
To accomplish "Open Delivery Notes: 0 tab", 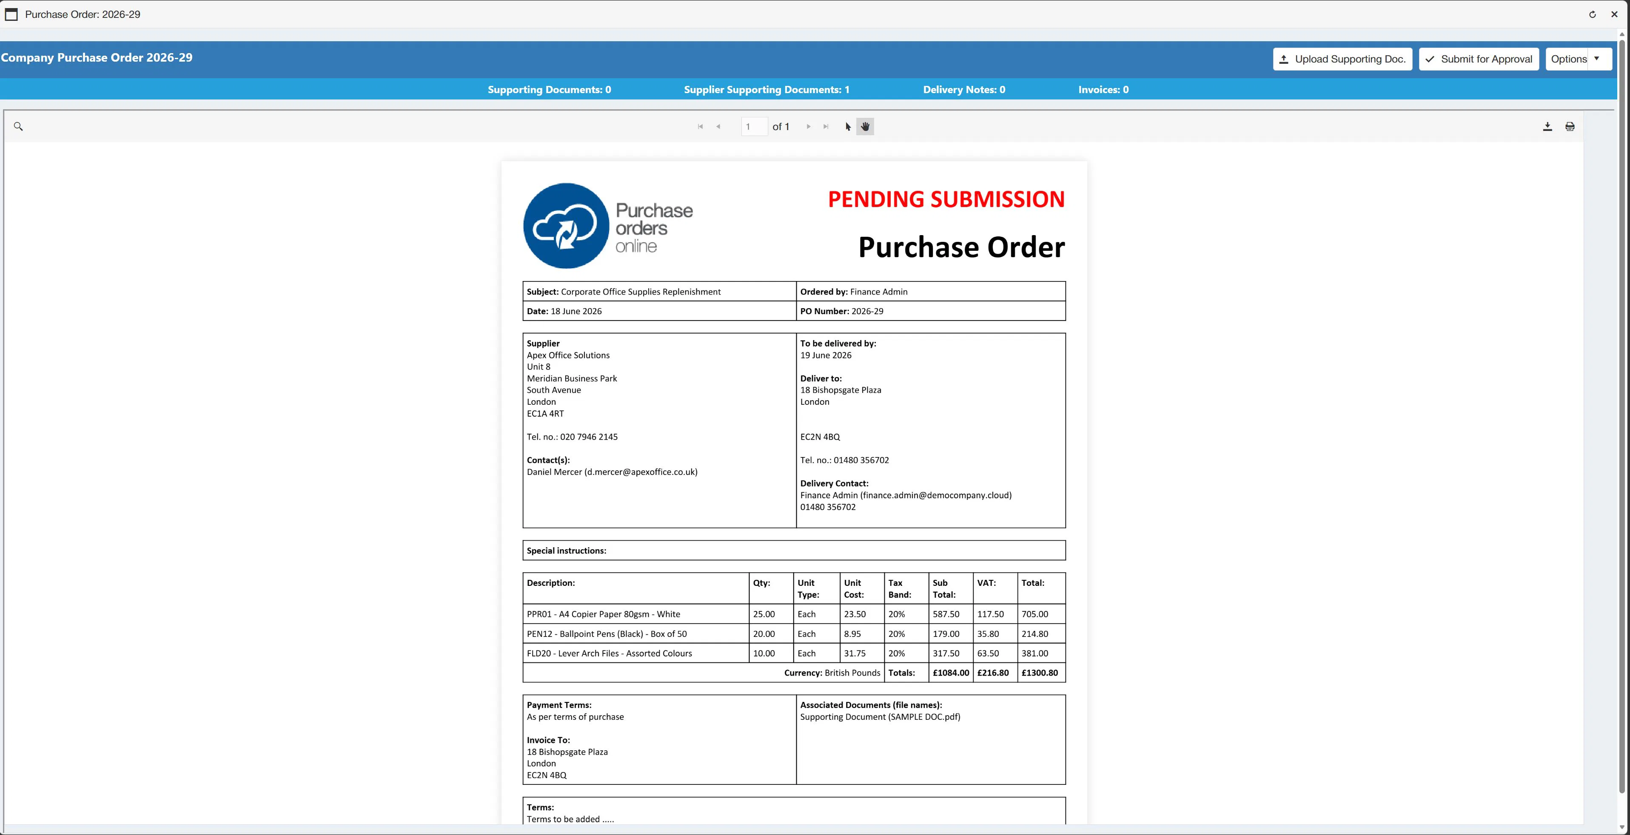I will click(x=964, y=89).
